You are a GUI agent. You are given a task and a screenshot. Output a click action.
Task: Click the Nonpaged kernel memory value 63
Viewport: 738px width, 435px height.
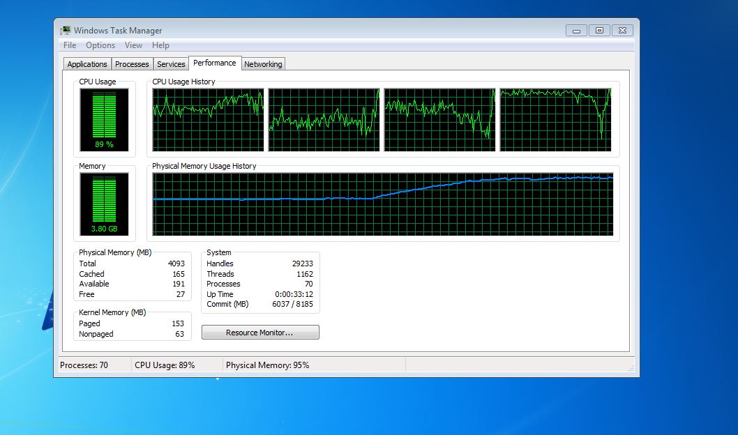pyautogui.click(x=180, y=334)
